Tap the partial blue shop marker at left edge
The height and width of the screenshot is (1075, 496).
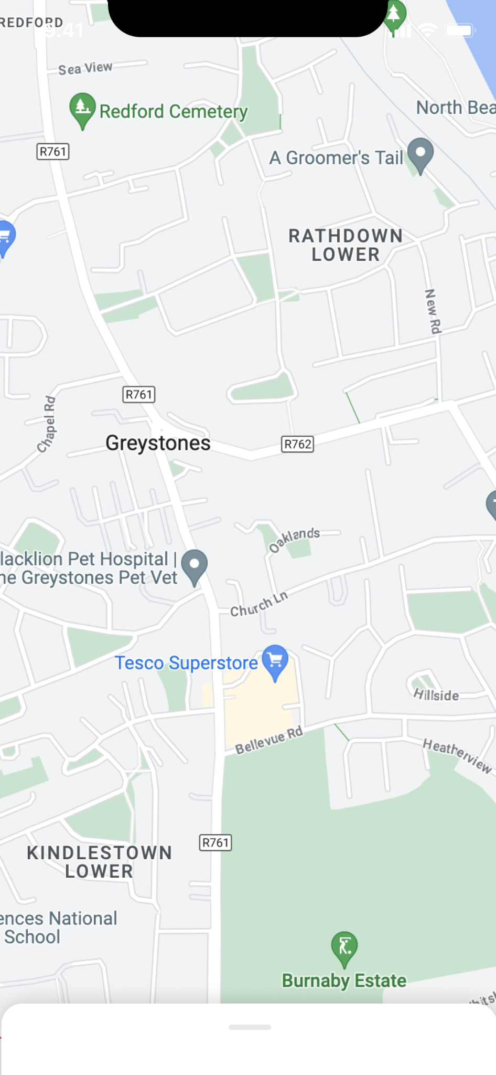coord(5,239)
